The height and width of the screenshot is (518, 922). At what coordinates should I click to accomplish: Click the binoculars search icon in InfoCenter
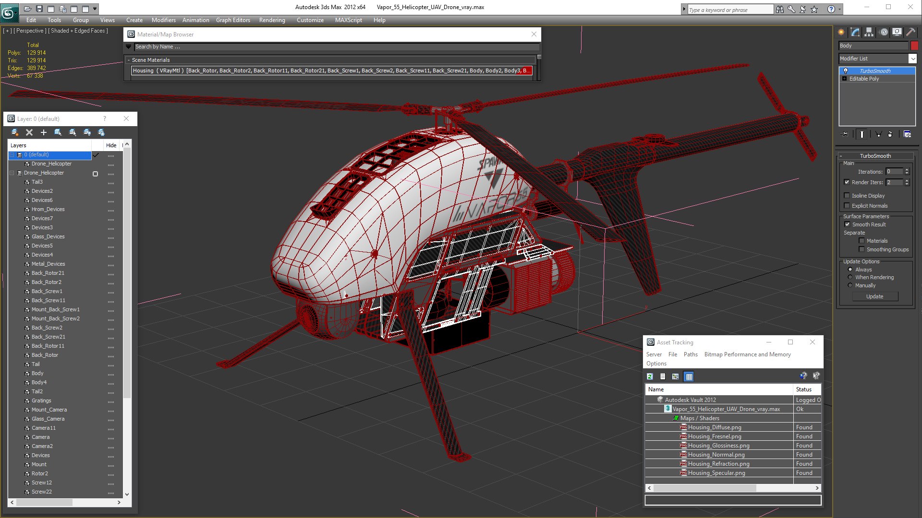click(x=780, y=9)
